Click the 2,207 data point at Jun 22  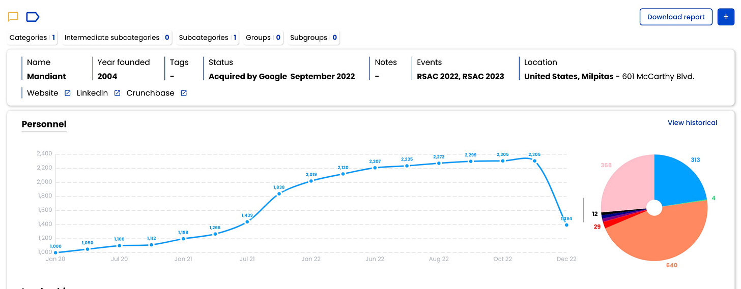(375, 168)
